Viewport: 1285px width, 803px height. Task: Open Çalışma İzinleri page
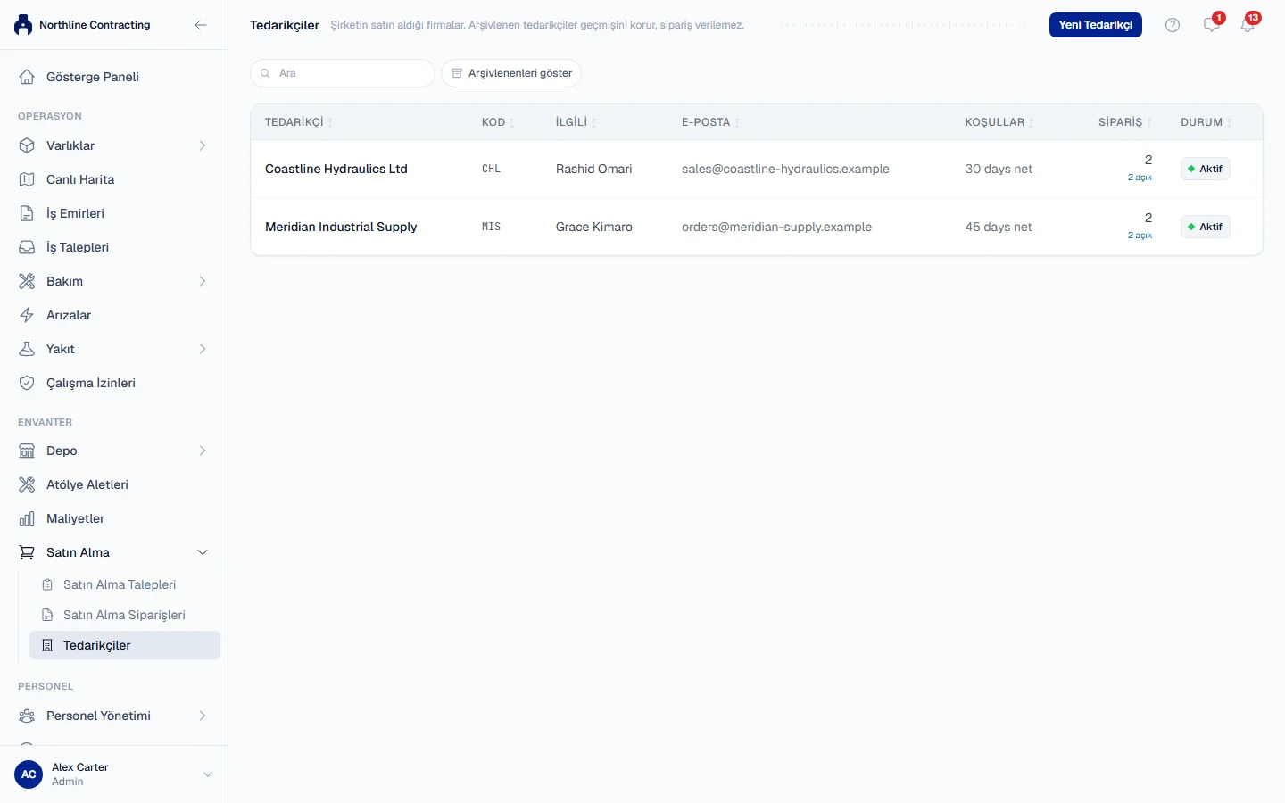113,383
